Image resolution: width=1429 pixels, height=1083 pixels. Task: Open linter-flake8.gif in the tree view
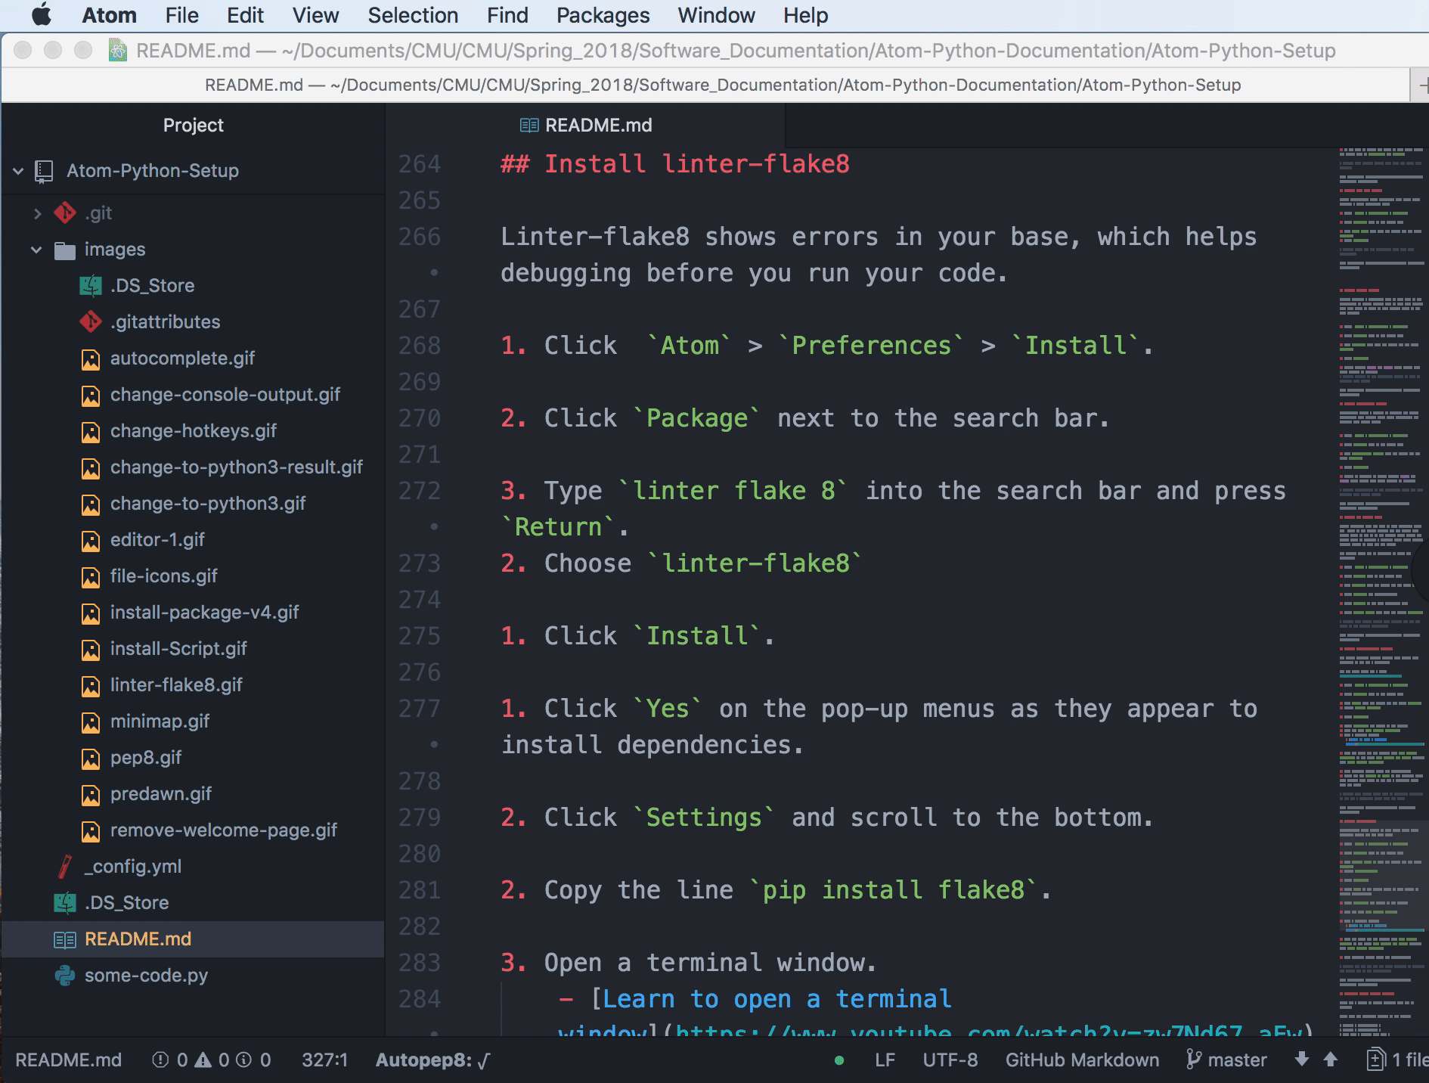176,685
